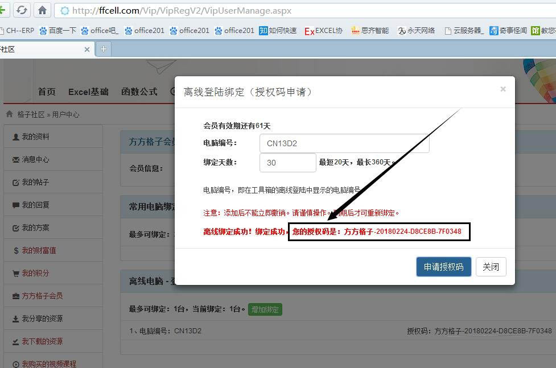
Task: Click the 电脑编号 input field
Action: tap(344, 143)
